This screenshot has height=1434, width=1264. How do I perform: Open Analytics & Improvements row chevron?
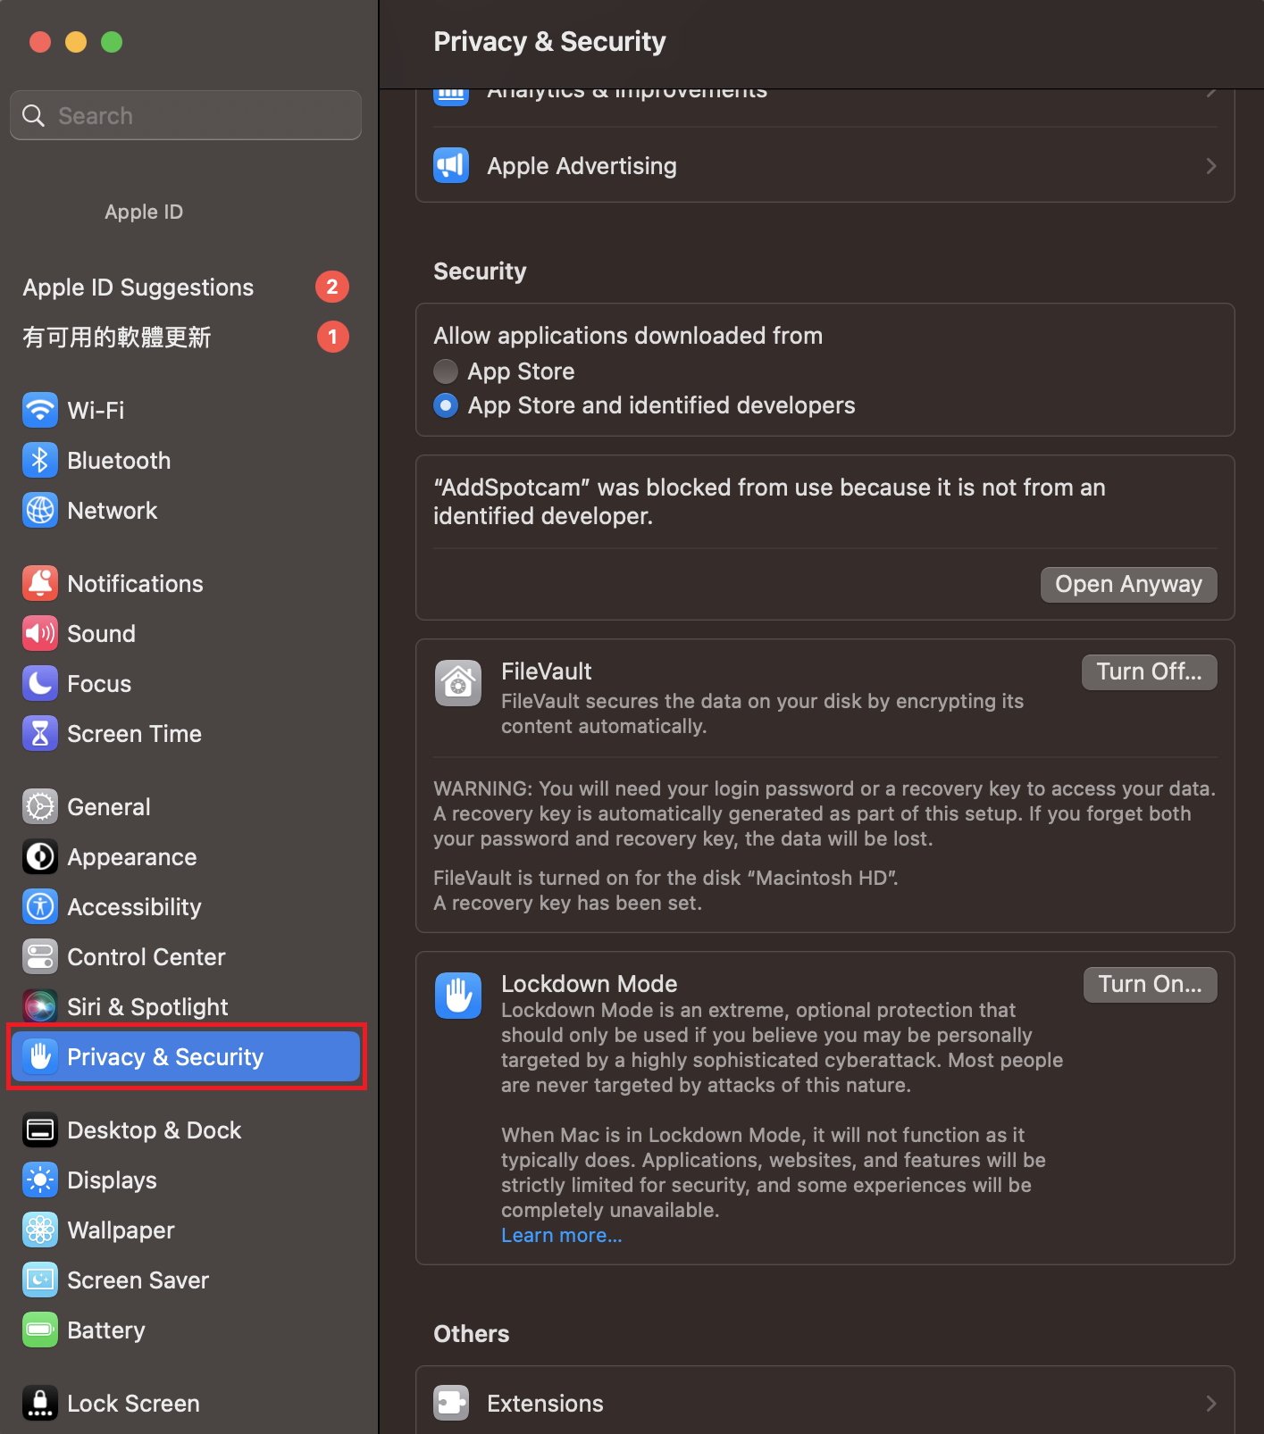[1211, 93]
